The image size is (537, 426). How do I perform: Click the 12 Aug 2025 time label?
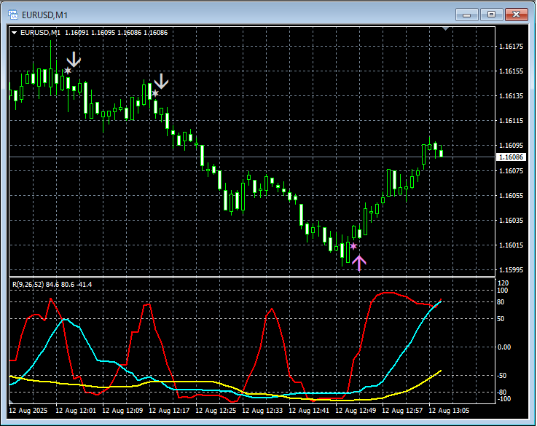click(x=28, y=410)
